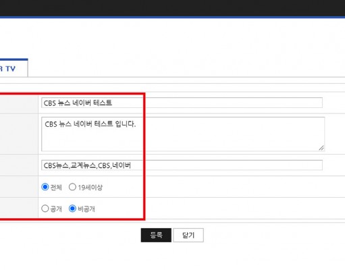Choose the 공개 radio button circle

(x=45, y=209)
